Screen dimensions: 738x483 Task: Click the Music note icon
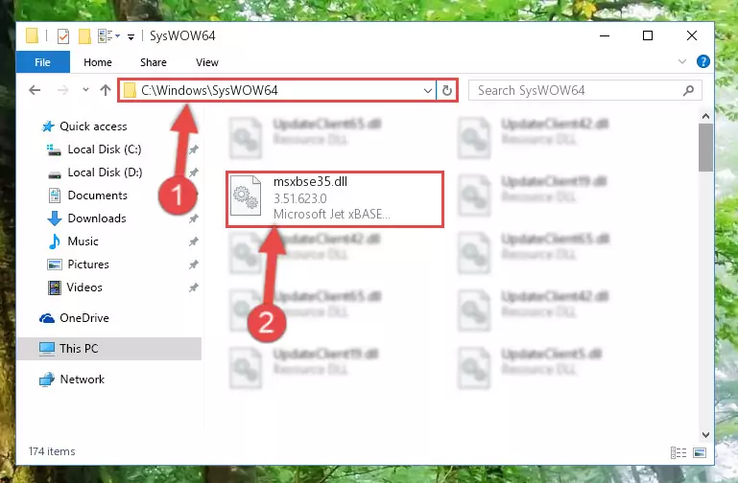(55, 241)
